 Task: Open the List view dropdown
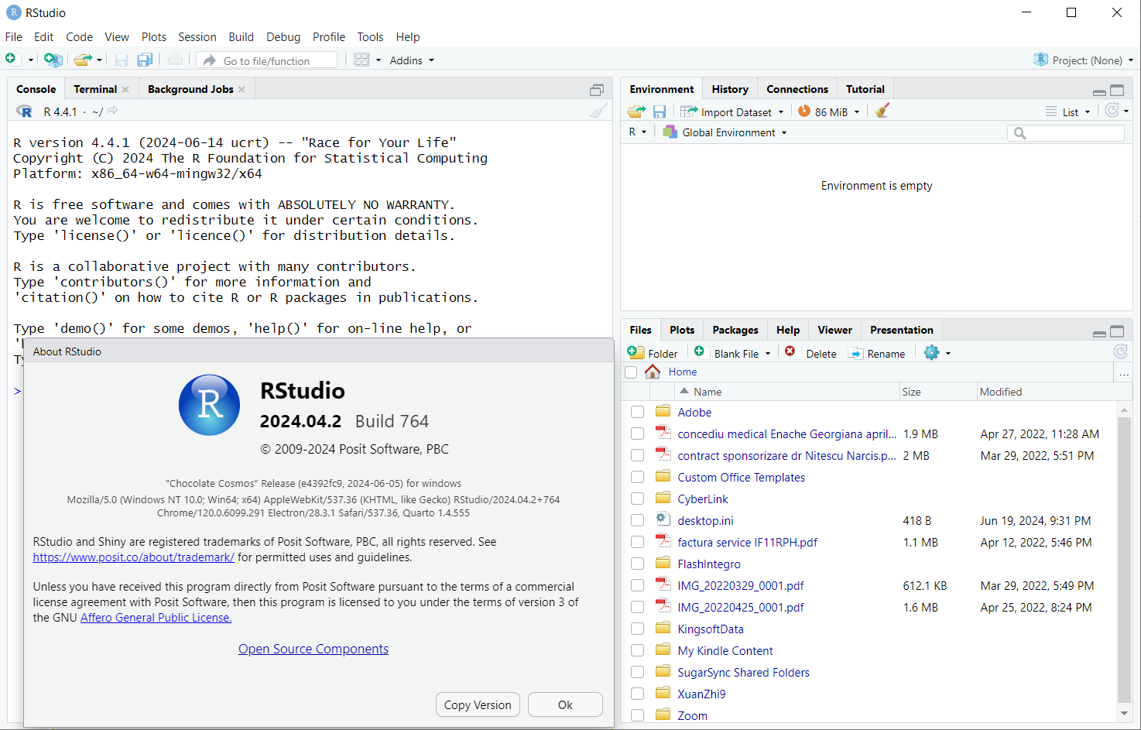pyautogui.click(x=1068, y=111)
